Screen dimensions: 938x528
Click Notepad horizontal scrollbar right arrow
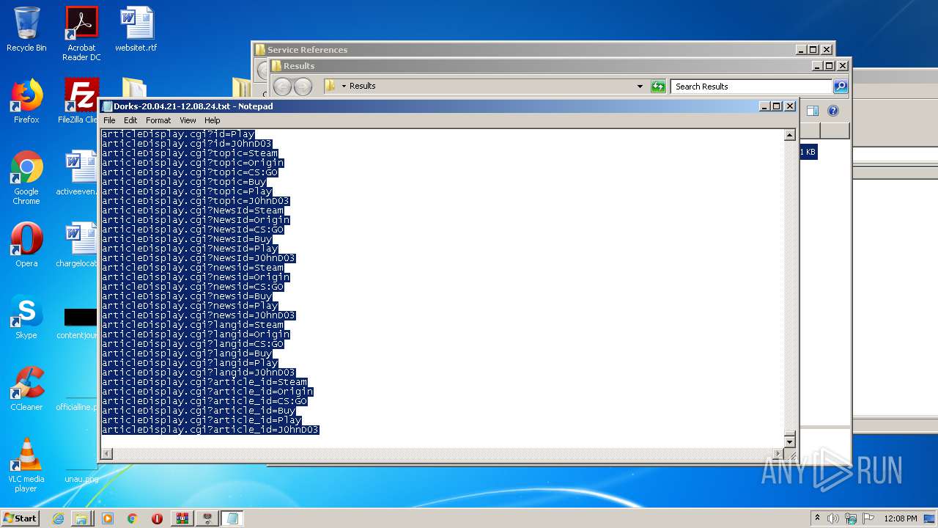[778, 454]
